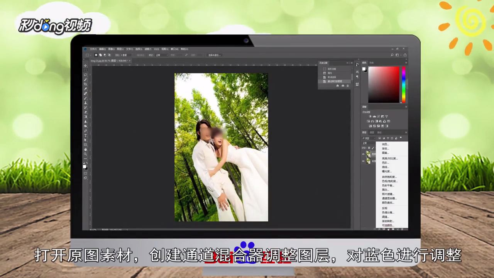Open the style dropdown in options bar
This screenshot has height=278, width=494.
coord(162,55)
